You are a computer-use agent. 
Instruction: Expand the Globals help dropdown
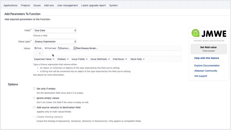pyautogui.click(x=63, y=59)
